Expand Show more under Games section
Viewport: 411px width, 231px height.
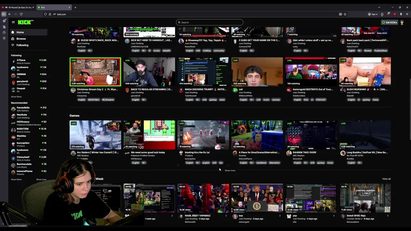point(230,170)
